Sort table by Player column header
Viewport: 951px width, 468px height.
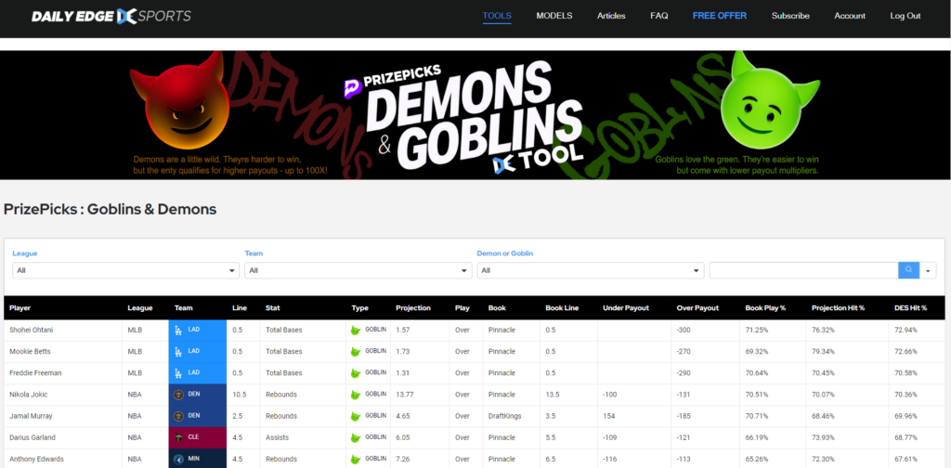pyautogui.click(x=20, y=308)
